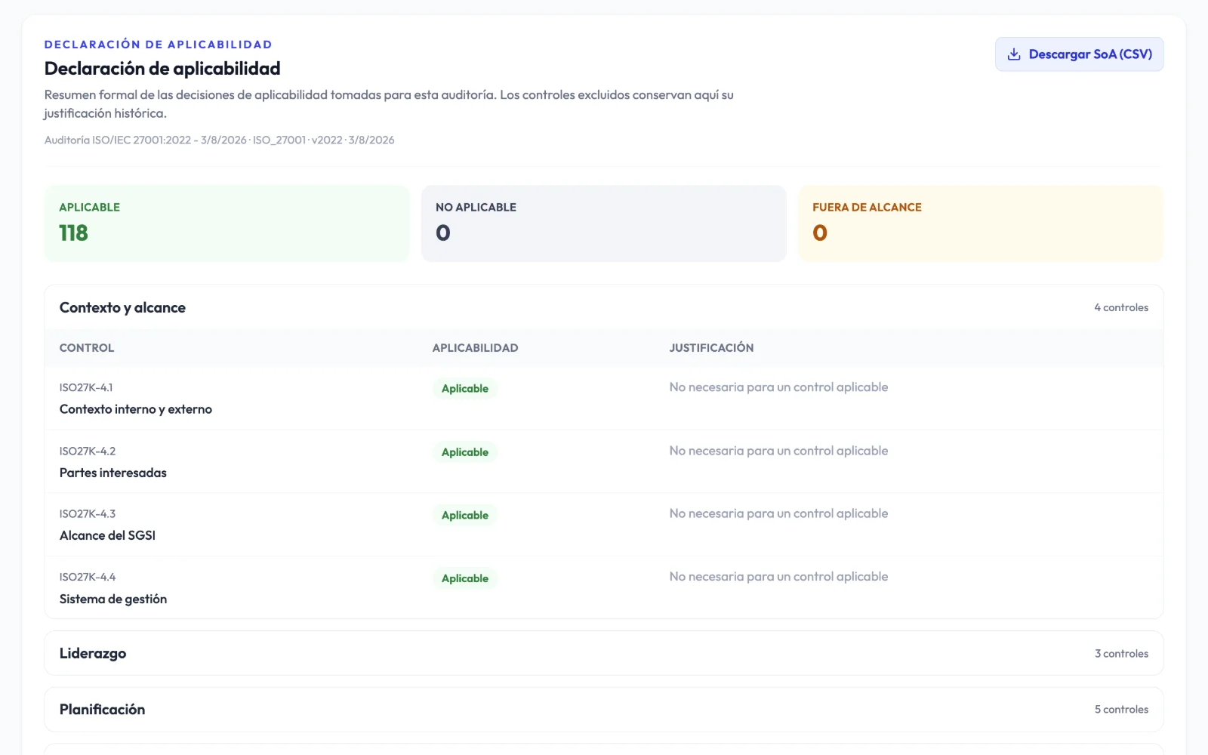Click the JUSTIFICACIÓN column header

point(711,348)
